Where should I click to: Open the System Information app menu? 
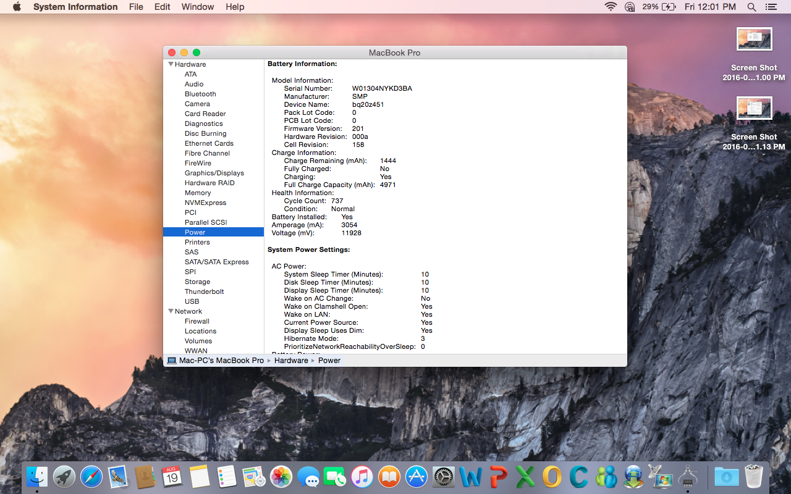point(75,7)
